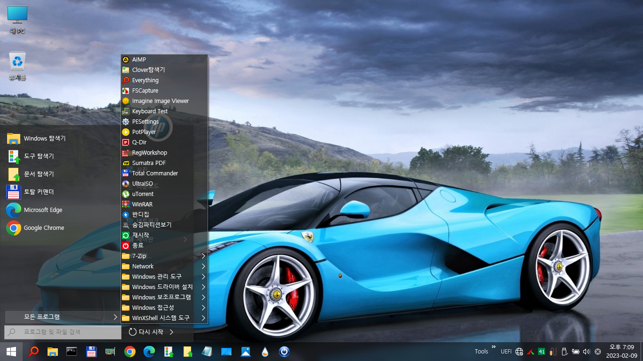This screenshot has width=643, height=361.
Task: Expand WinXShell 시스템 도구 folder
Action: click(x=164, y=318)
